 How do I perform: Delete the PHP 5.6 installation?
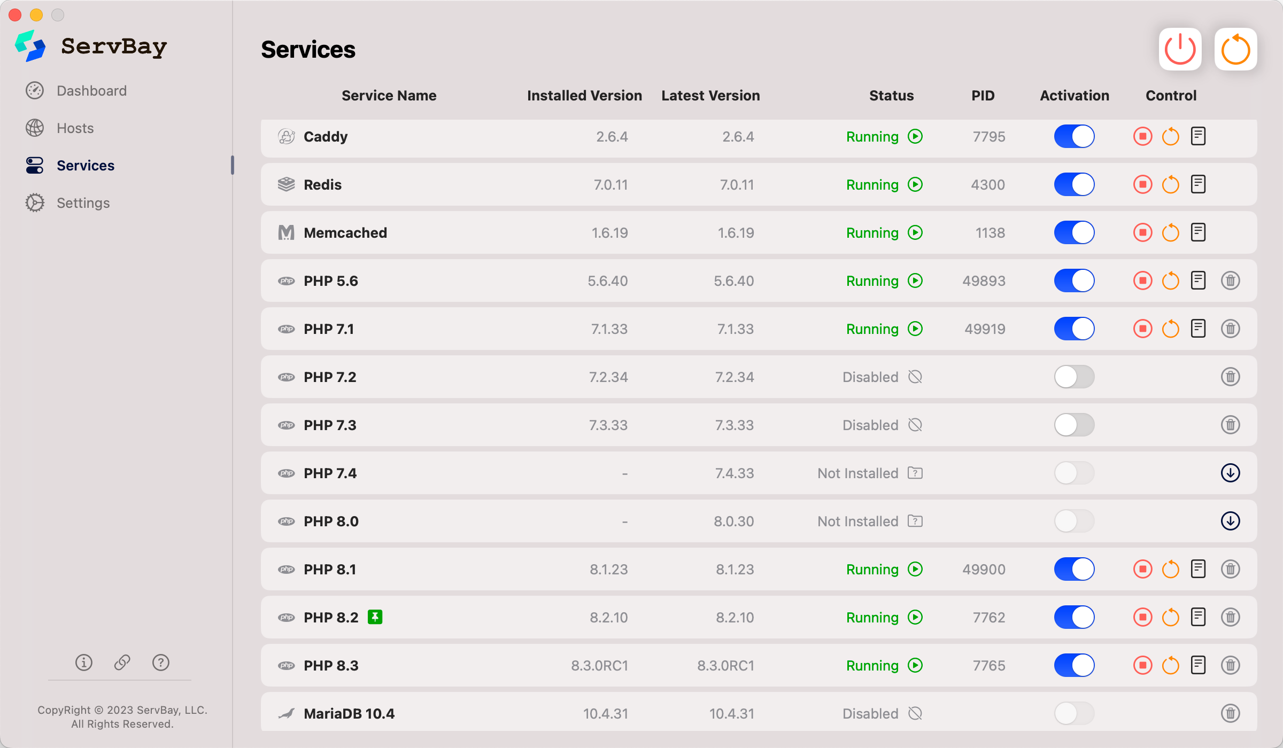(x=1231, y=280)
